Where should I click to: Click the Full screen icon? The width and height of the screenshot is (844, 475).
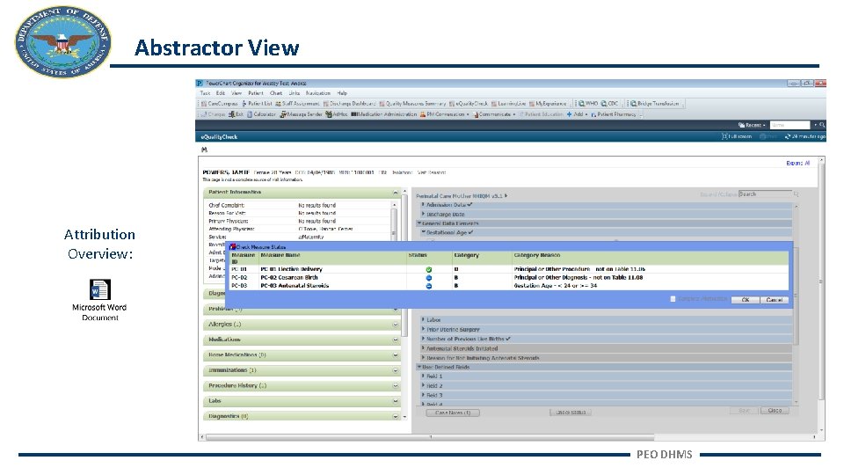737,137
